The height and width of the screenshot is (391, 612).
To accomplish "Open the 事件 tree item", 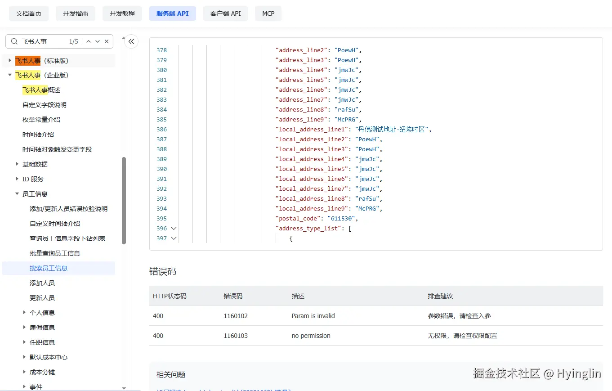I will tap(36, 387).
